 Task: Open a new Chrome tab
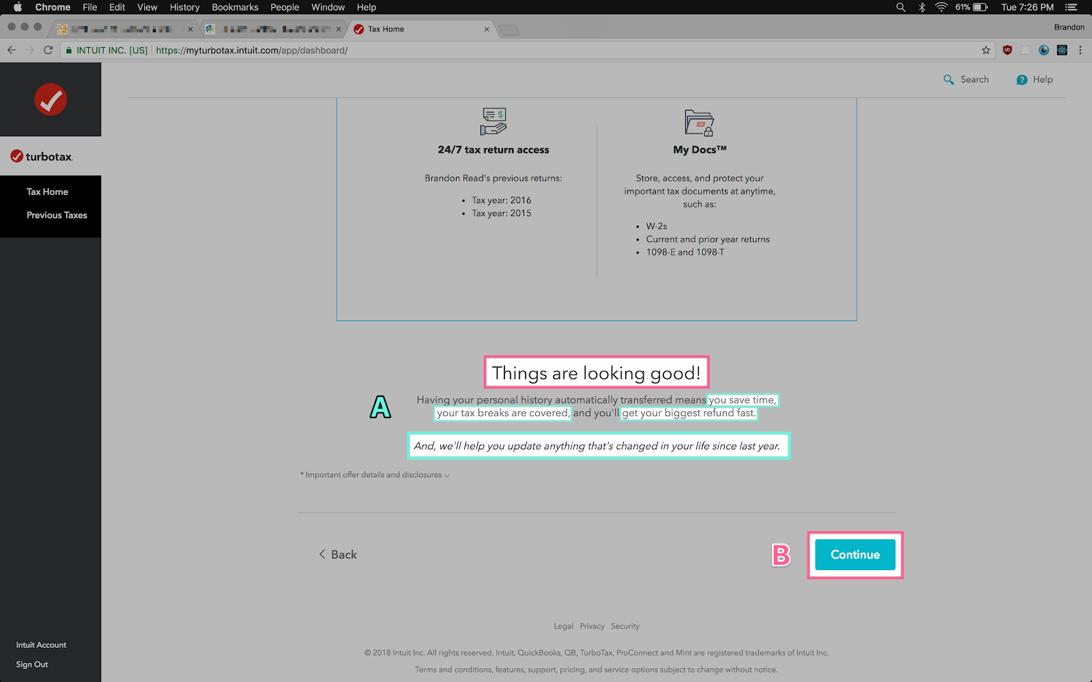click(x=508, y=30)
